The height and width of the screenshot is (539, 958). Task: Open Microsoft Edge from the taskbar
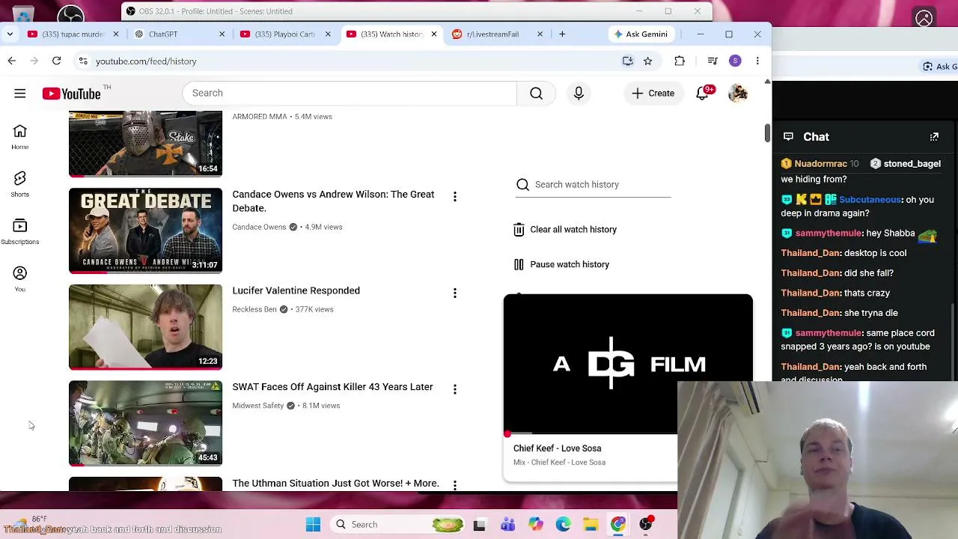563,525
